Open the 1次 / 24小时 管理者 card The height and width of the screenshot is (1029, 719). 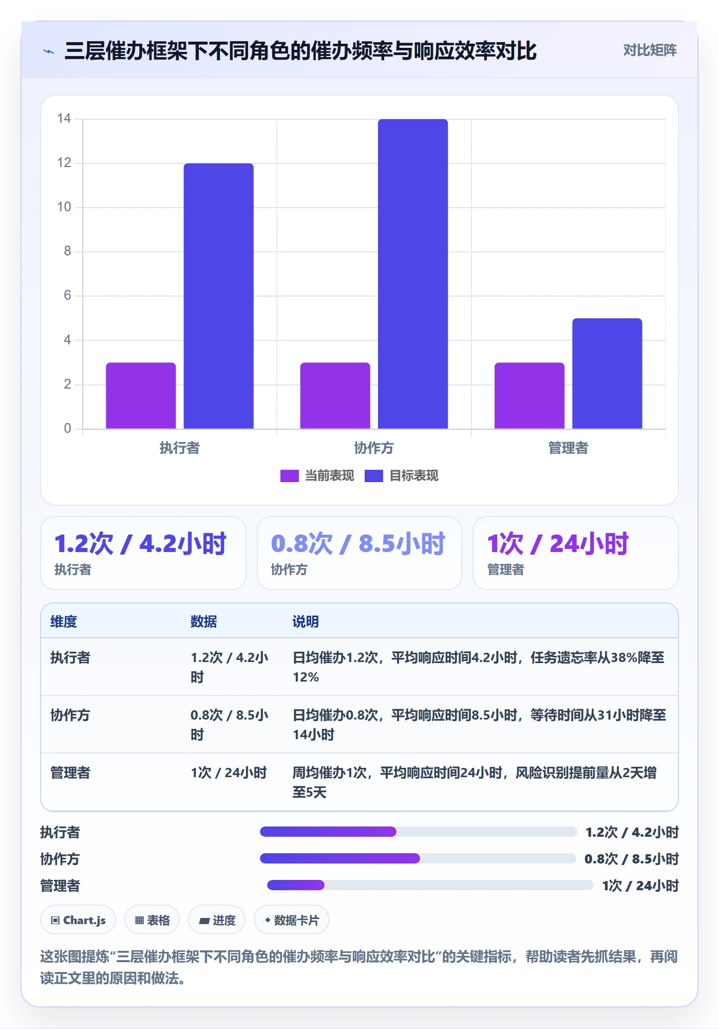[x=576, y=553]
